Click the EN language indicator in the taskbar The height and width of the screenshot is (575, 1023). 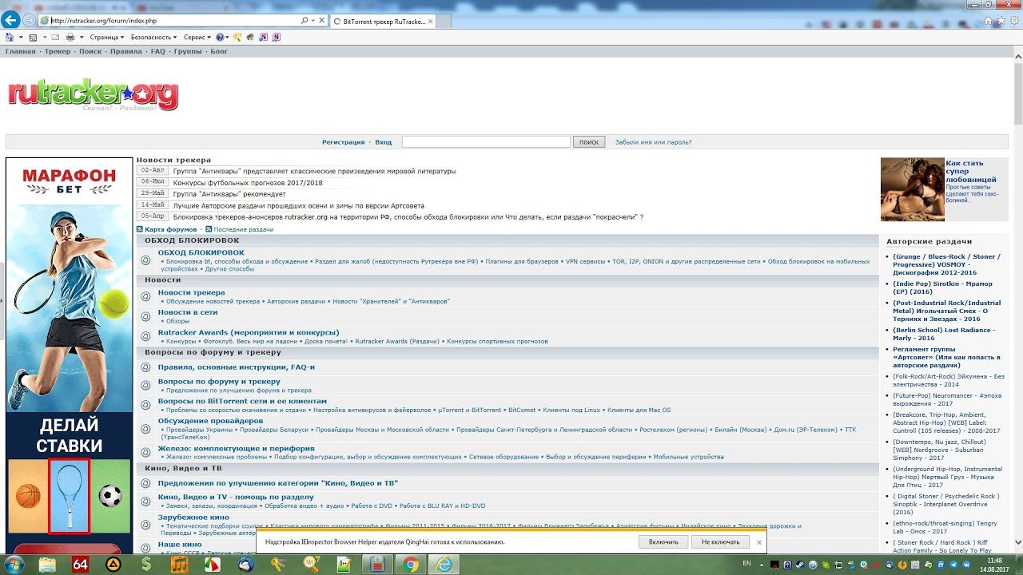[746, 564]
